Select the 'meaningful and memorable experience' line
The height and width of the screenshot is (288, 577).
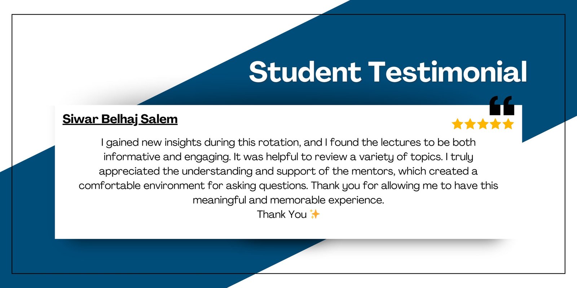point(288,200)
